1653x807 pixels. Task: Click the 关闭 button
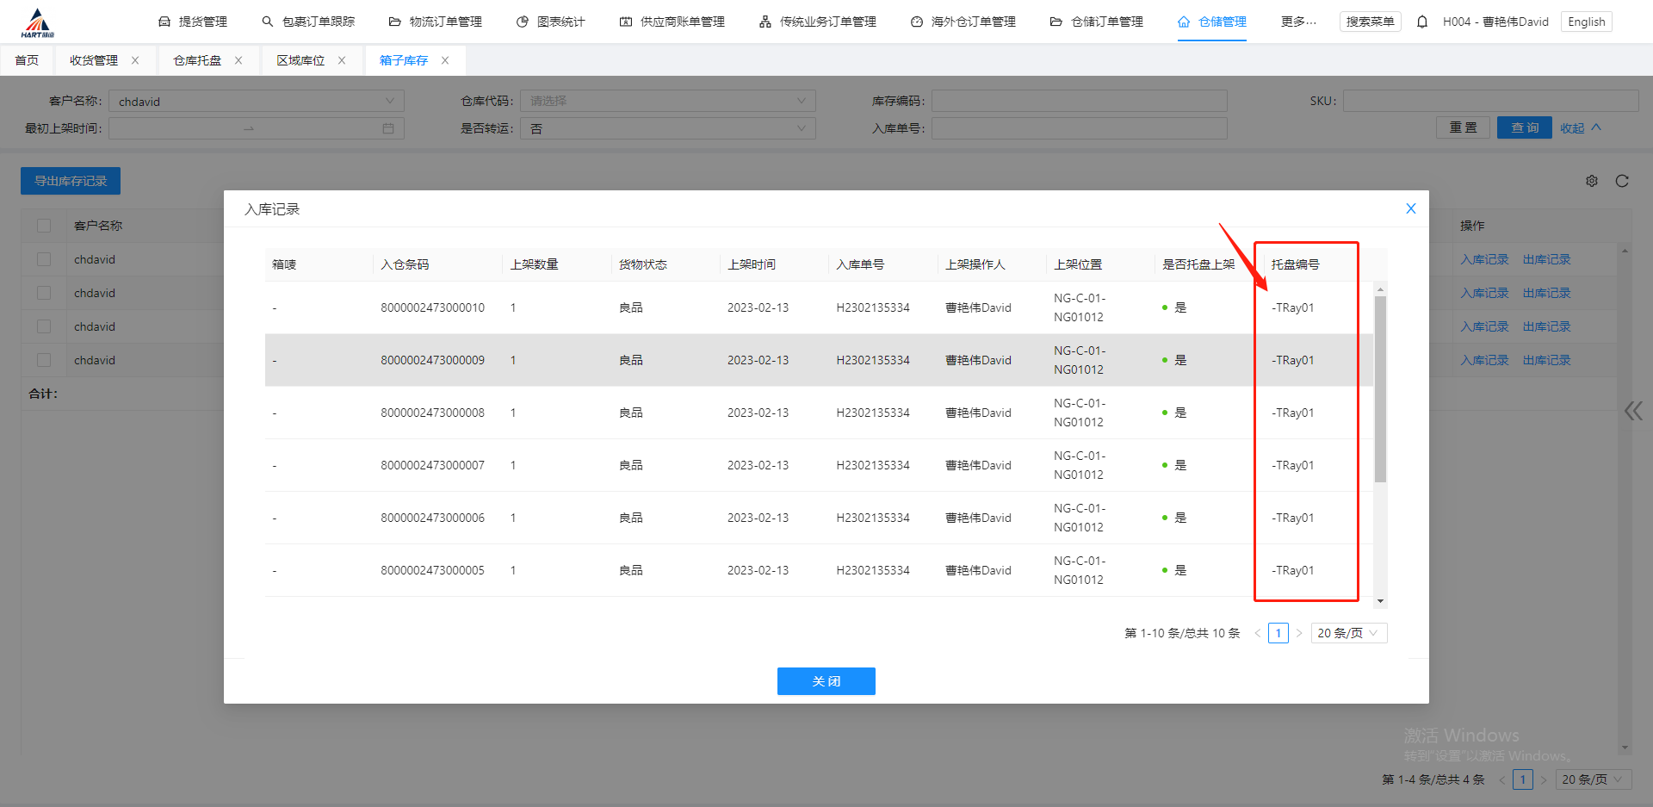click(826, 681)
